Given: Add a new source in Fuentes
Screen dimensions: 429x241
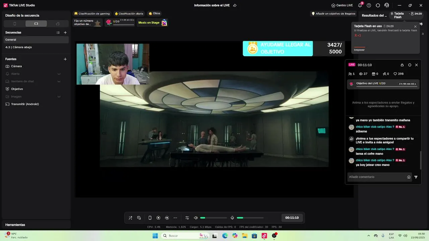Looking at the screenshot, I should click(65, 59).
